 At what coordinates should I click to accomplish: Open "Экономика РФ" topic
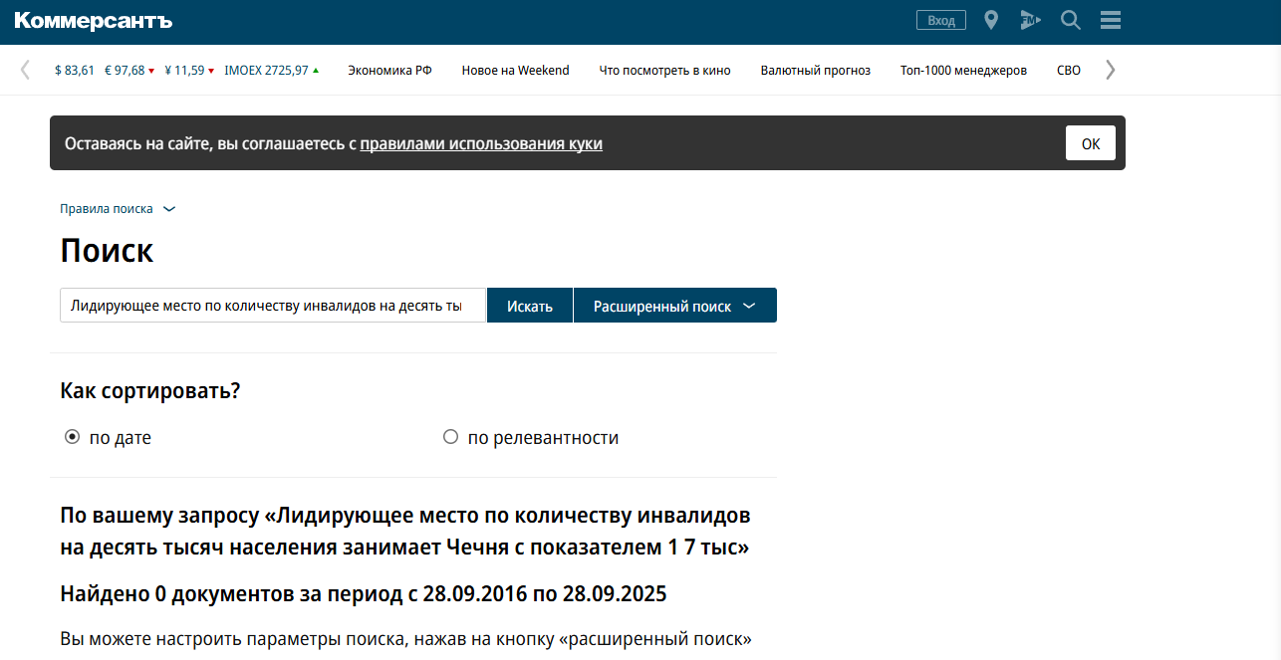pyautogui.click(x=389, y=71)
